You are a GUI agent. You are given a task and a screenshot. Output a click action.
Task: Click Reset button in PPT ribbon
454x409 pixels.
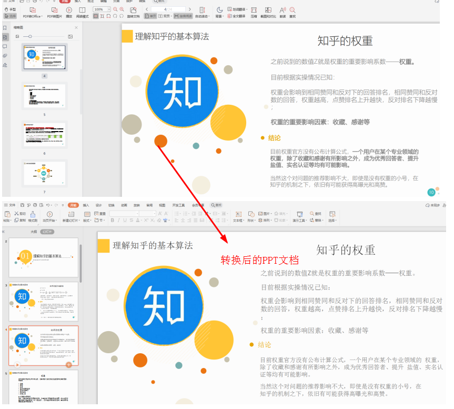point(100,214)
